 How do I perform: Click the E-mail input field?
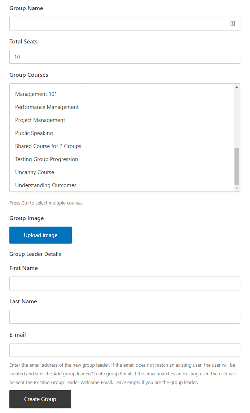pos(124,350)
